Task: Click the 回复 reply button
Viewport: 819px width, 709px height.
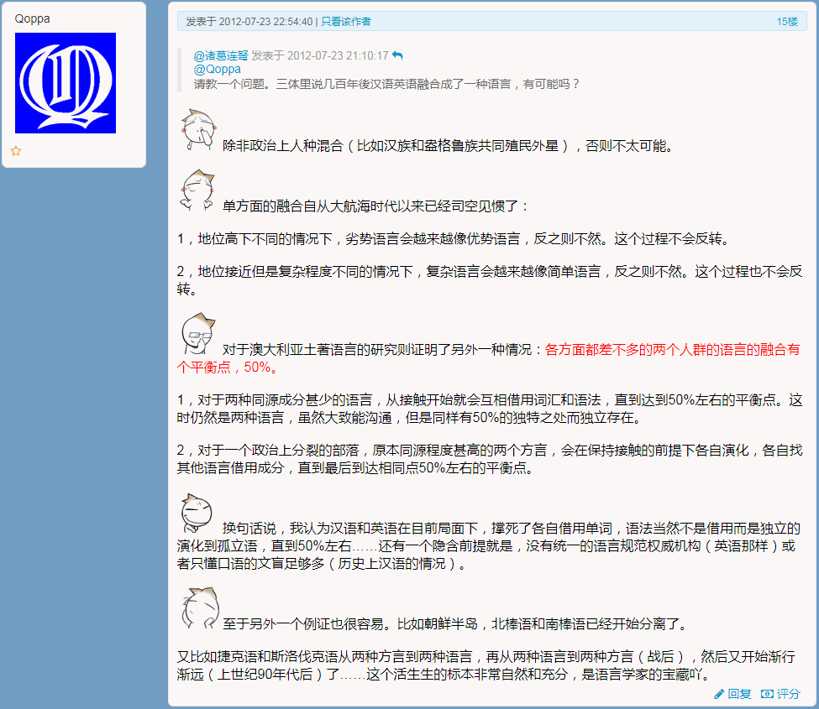Action: [x=739, y=694]
